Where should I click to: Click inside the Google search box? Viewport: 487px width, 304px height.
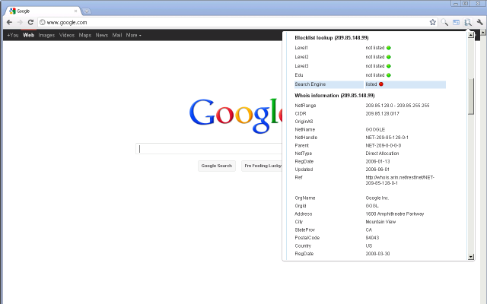tap(208, 149)
